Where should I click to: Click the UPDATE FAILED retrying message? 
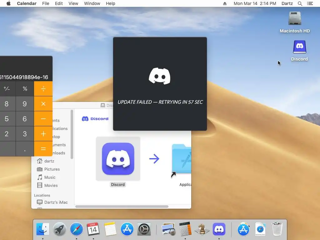tap(160, 102)
